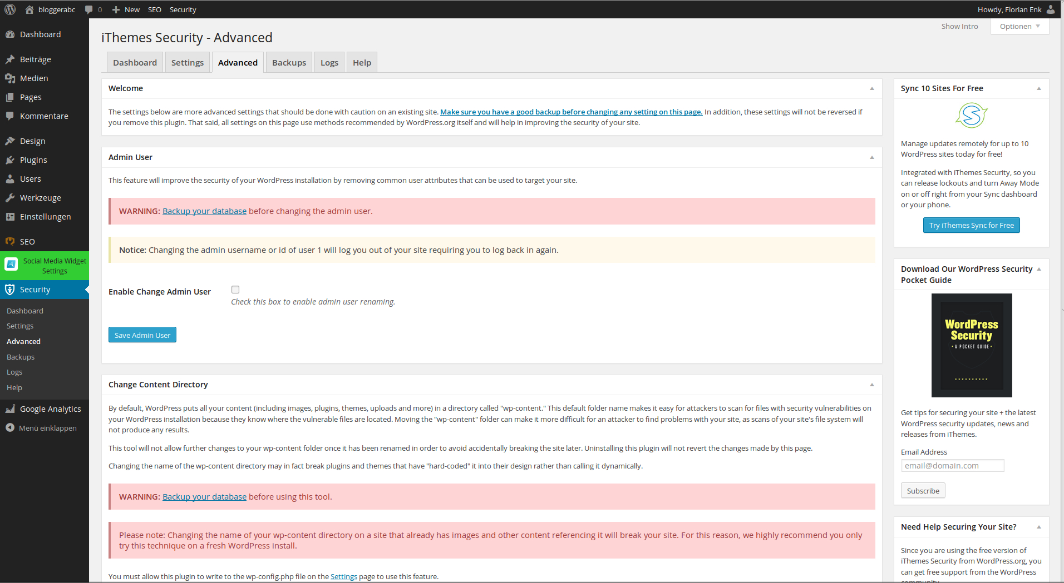Collapse the Change Content Directory panel

872,385
